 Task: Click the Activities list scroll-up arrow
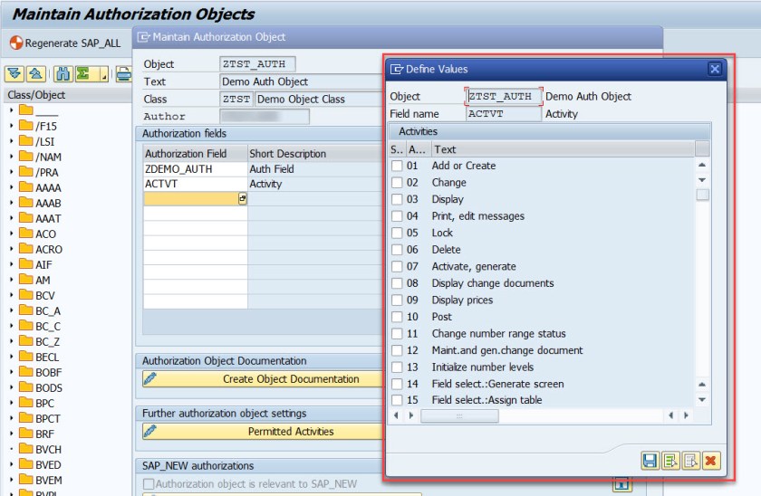(x=702, y=166)
